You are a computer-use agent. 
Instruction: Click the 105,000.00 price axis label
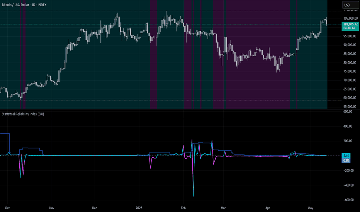click(350, 19)
